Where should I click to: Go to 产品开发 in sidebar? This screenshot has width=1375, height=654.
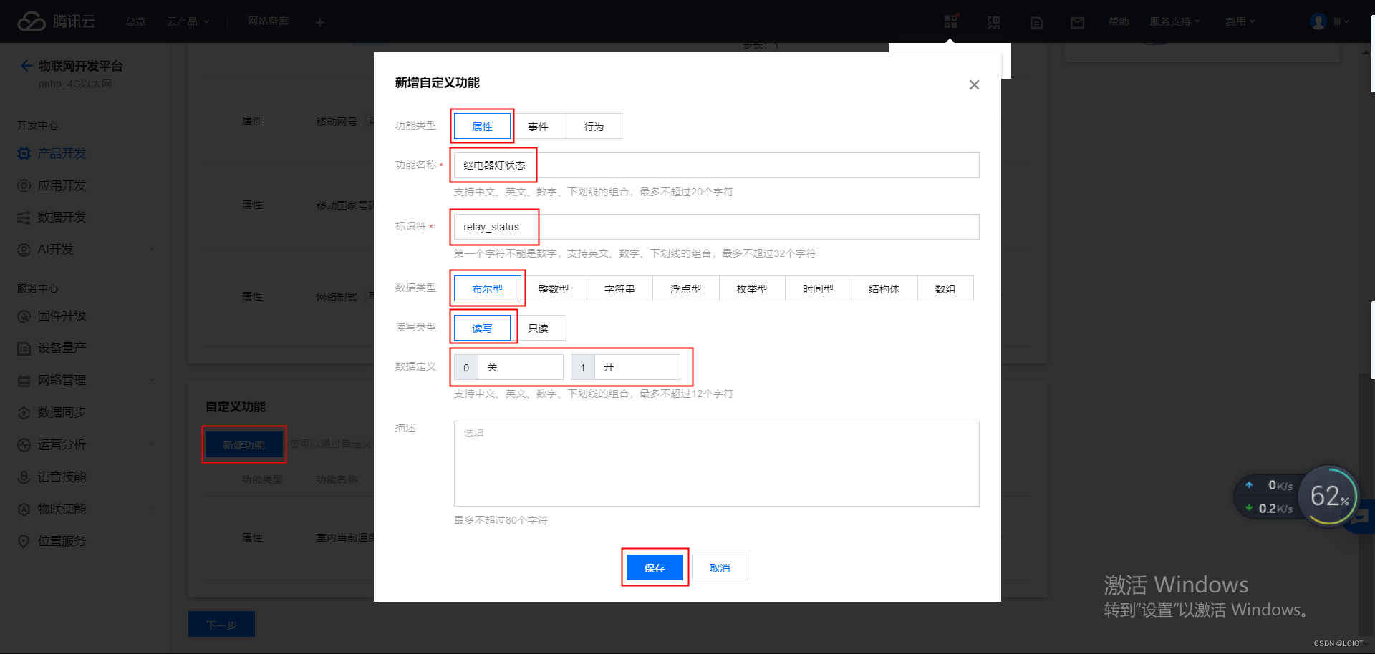[62, 153]
